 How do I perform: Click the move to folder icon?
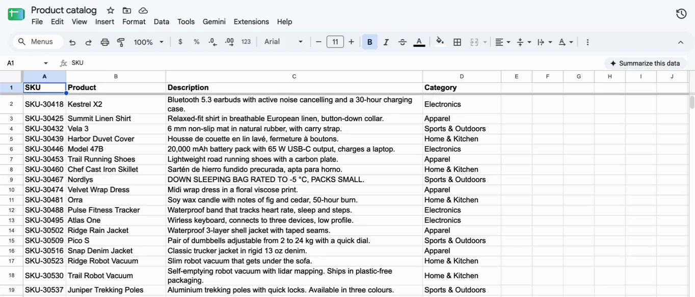tap(127, 11)
